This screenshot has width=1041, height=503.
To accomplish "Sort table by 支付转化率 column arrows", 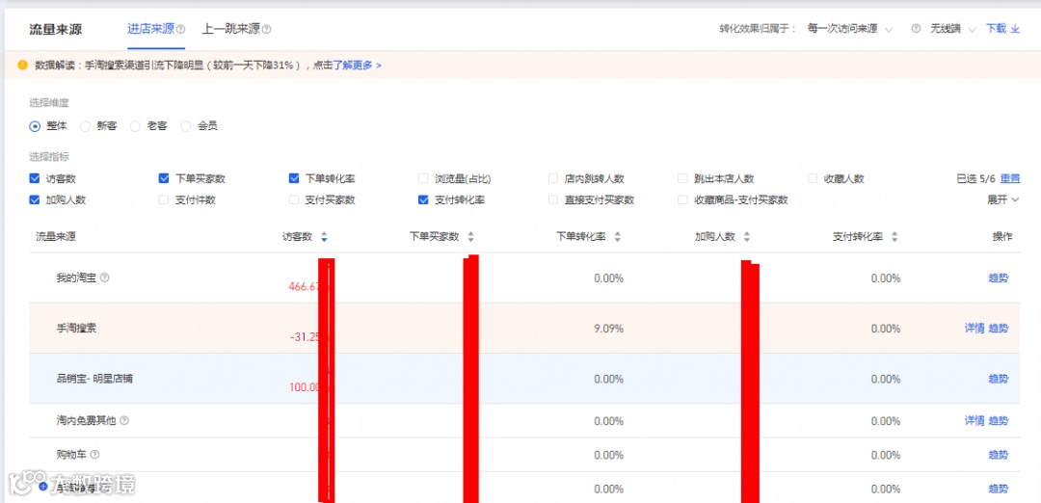I will click(894, 237).
